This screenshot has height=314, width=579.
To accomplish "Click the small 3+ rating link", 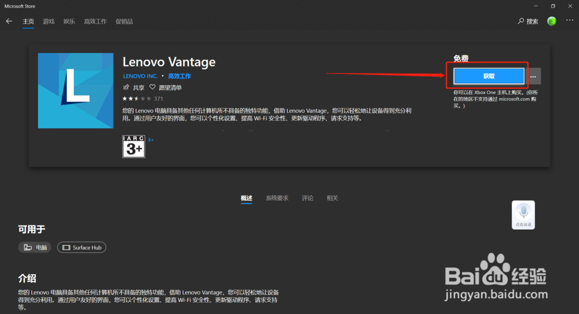I will (151, 140).
